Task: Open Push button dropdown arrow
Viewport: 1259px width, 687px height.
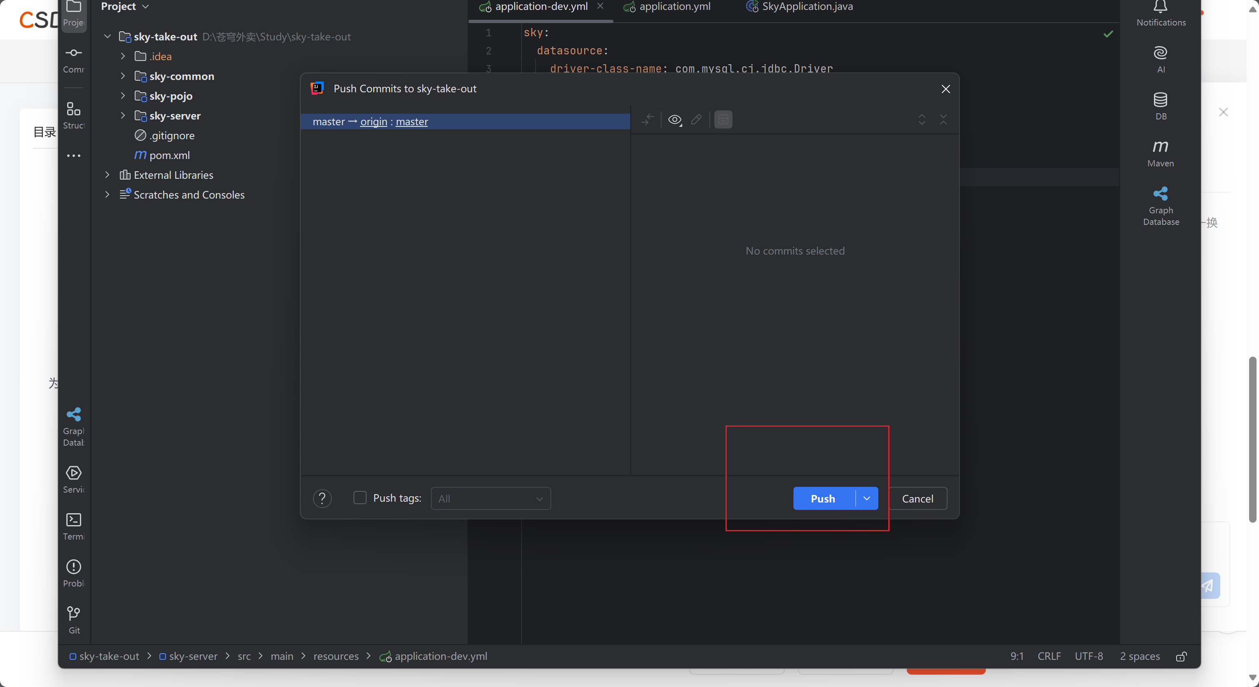Action: (866, 498)
